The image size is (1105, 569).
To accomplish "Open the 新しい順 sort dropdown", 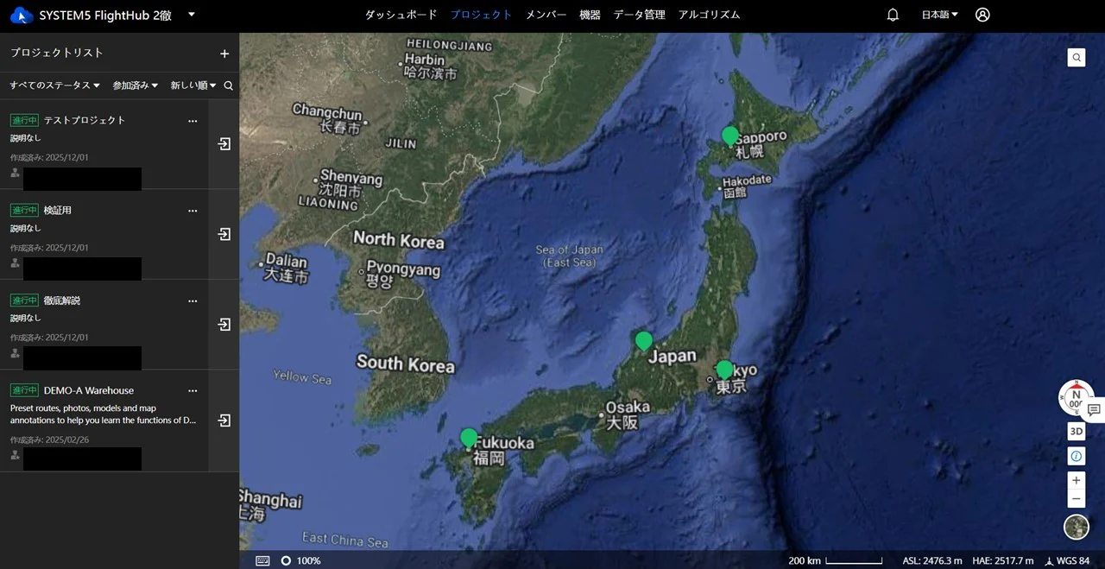I will click(x=193, y=85).
